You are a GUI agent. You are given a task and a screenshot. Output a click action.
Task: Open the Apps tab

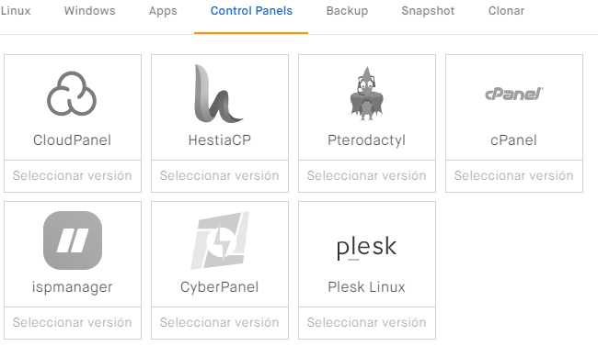163,11
